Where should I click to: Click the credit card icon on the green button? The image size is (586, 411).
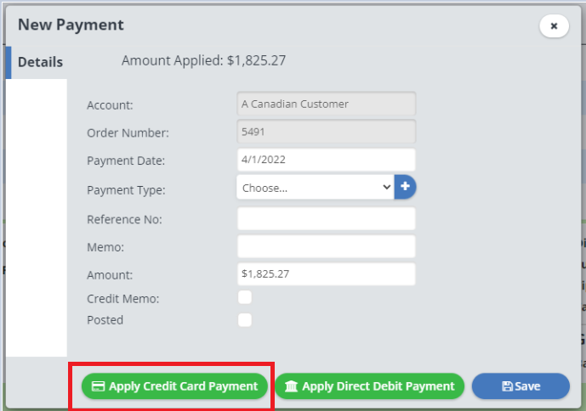coord(98,386)
